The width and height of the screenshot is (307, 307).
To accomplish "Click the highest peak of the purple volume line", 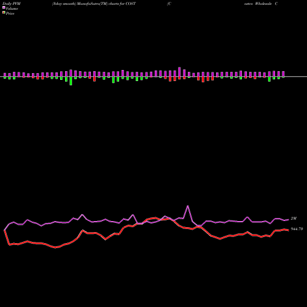I will [188, 206].
